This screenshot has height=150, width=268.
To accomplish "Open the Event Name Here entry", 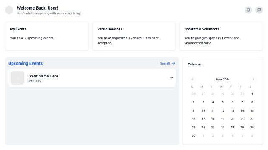I will click(92, 78).
